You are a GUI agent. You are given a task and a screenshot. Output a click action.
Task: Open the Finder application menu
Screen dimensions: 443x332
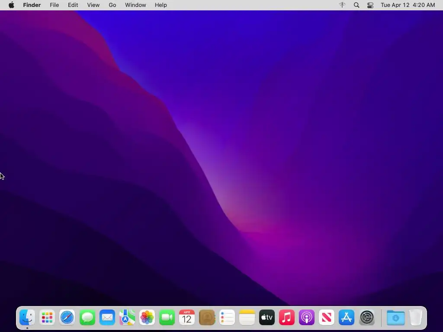[32, 5]
